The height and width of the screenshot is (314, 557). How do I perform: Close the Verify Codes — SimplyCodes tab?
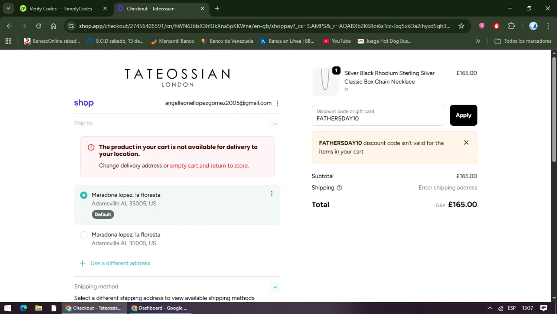click(x=105, y=9)
